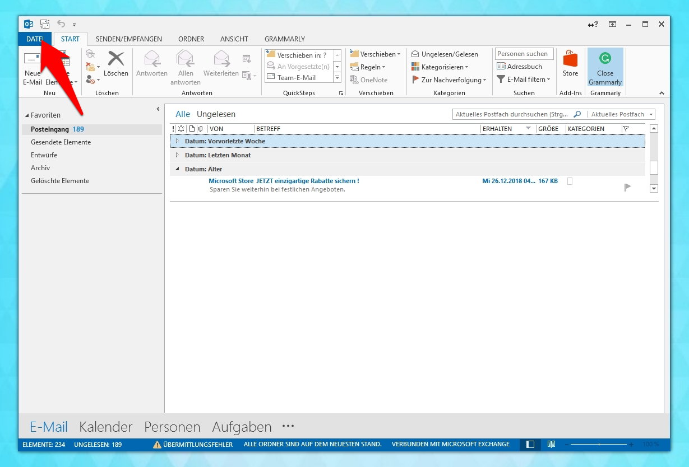Sort by the attachment paperclip column
Image resolution: width=689 pixels, height=467 pixels.
[x=201, y=129]
